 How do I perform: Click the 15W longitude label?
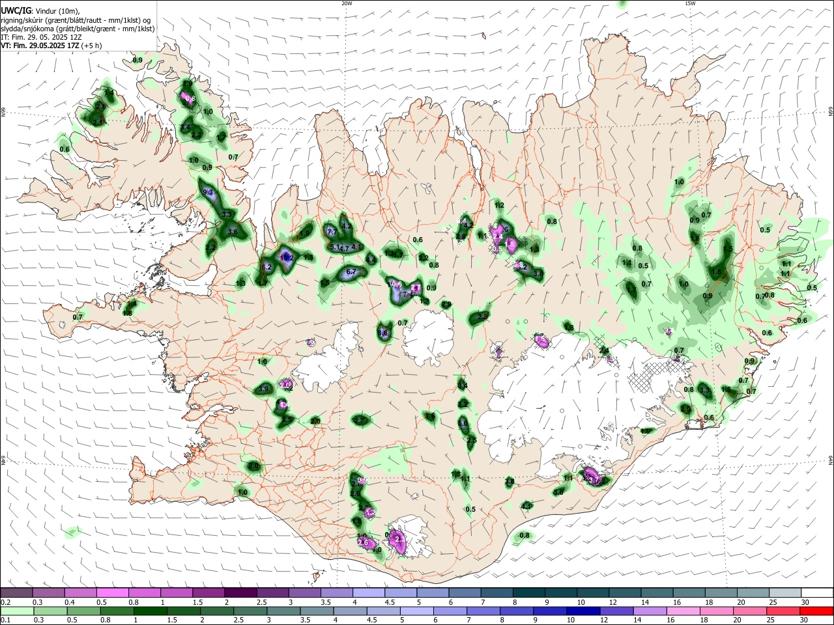[x=690, y=3]
